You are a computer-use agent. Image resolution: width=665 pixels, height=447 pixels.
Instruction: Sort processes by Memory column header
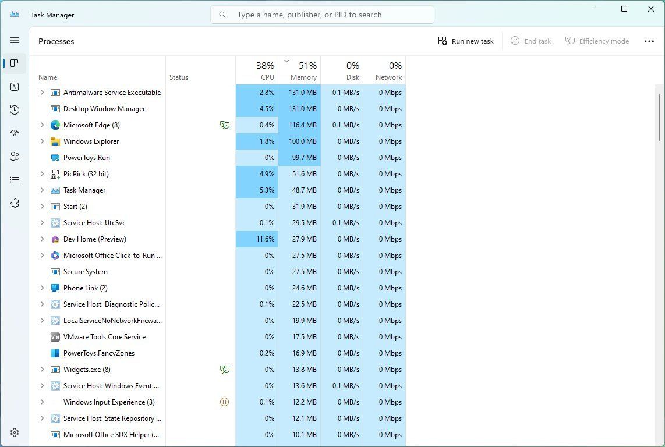(x=299, y=70)
